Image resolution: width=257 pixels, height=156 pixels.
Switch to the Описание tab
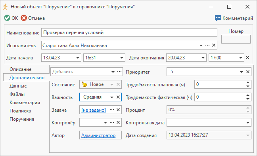[x=21, y=69]
